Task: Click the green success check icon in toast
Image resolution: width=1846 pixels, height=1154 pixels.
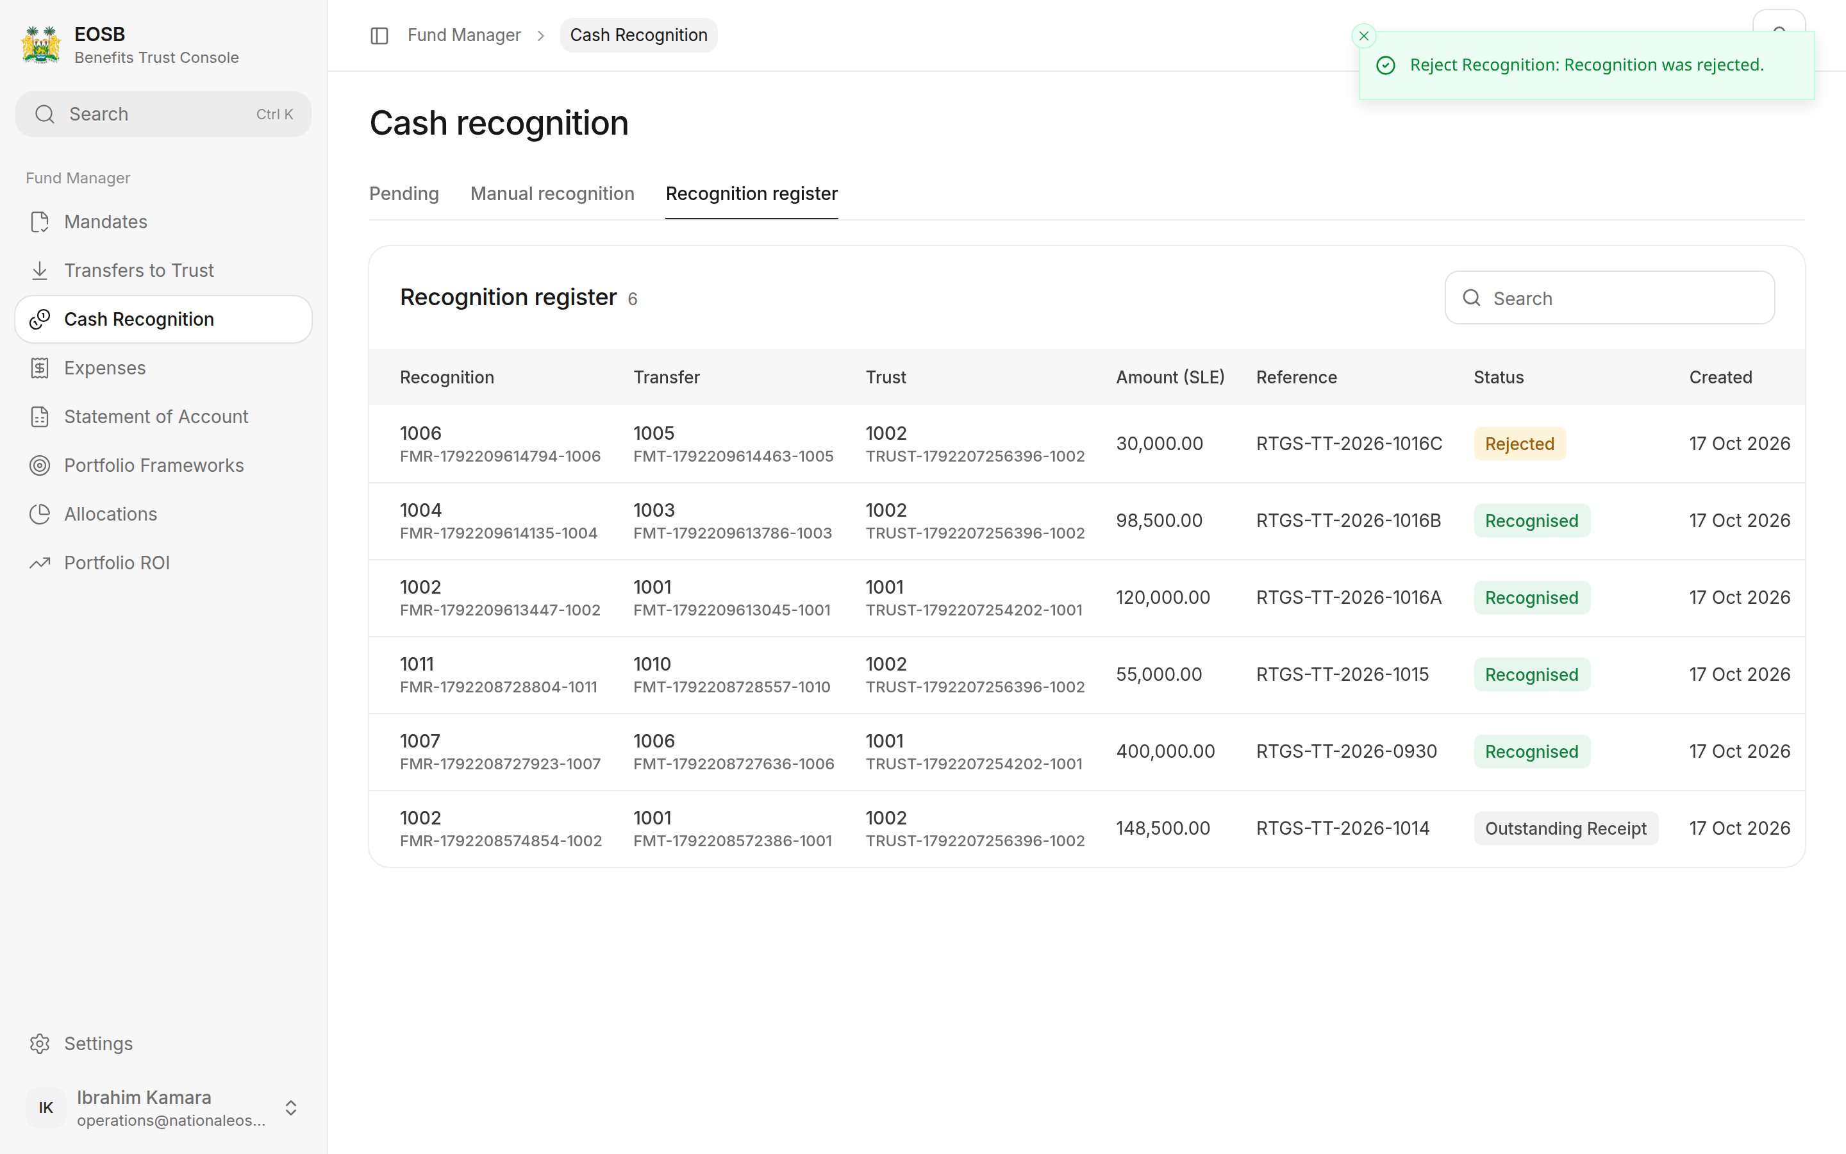Action: 1385,65
